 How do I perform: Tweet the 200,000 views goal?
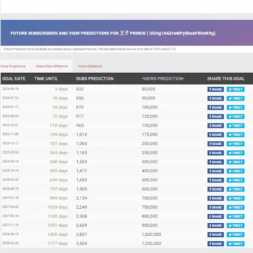235,144
